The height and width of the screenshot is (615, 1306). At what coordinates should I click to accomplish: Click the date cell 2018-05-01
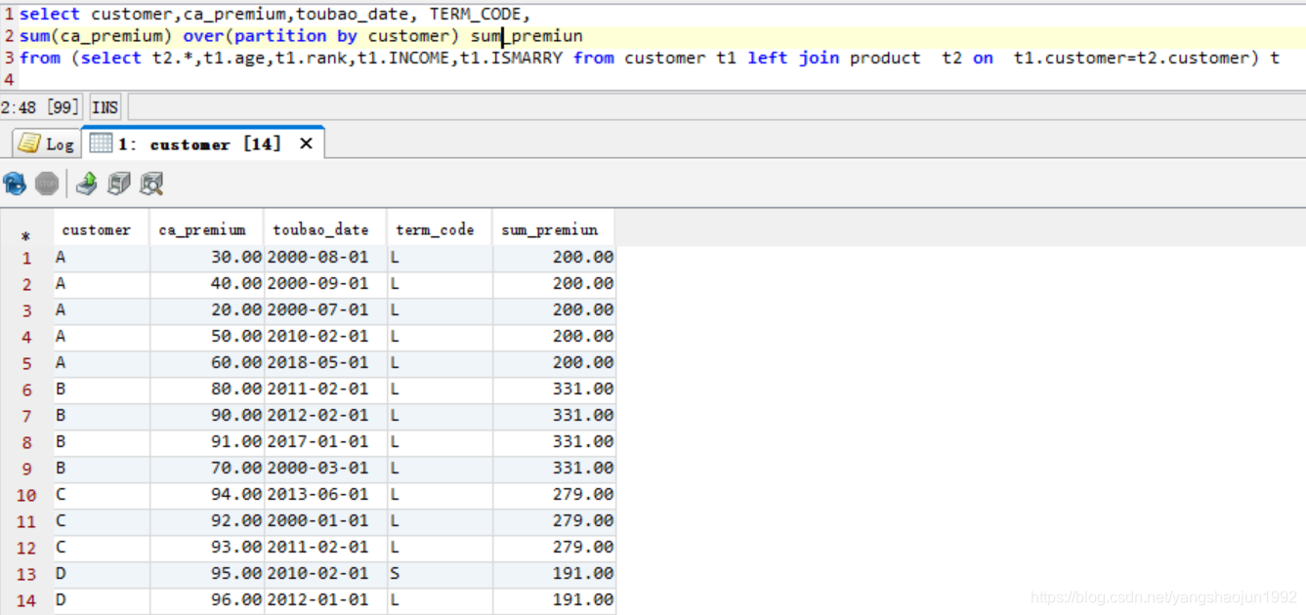click(325, 363)
